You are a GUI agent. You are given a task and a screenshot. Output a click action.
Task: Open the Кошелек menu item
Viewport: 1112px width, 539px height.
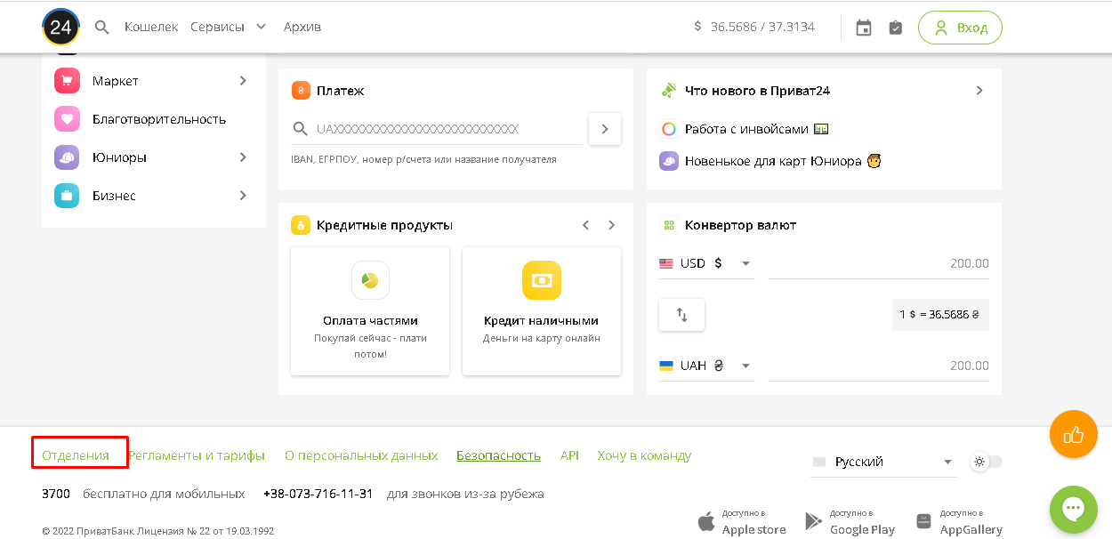[151, 27]
